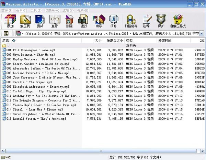Sort by 压缩后大小 column header
Image resolution: width=206 pixels, height=160 pixels.
(114, 41)
